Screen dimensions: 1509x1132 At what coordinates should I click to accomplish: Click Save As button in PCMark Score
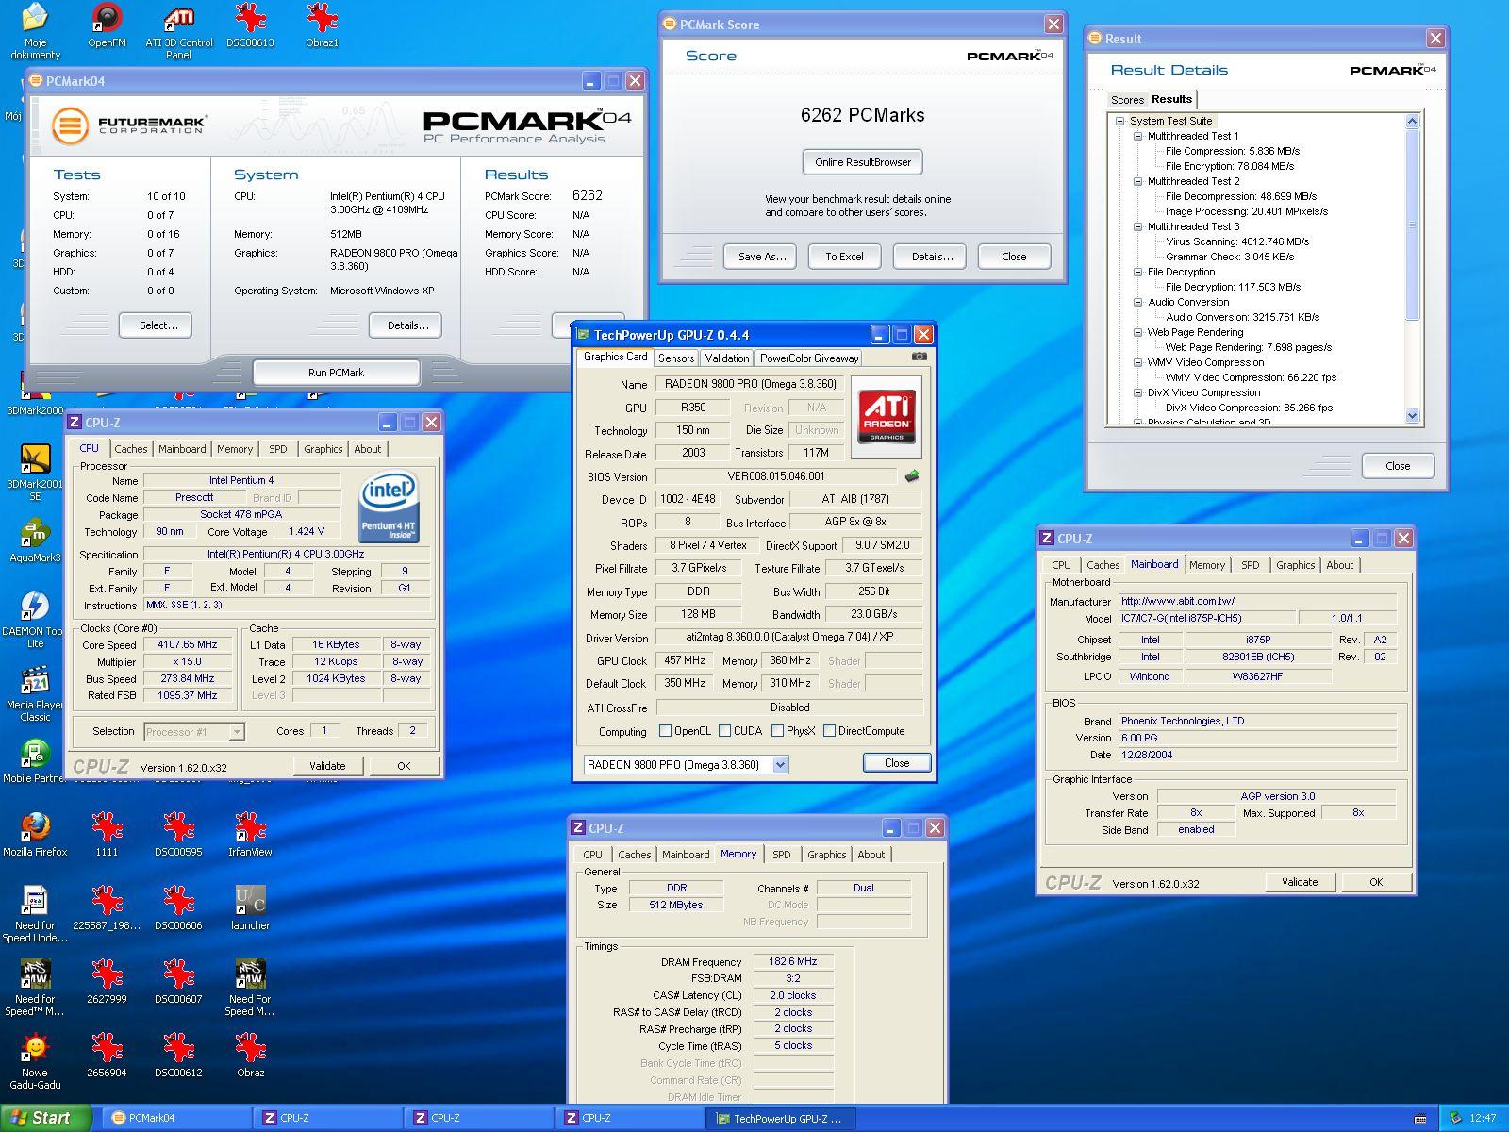coord(762,257)
